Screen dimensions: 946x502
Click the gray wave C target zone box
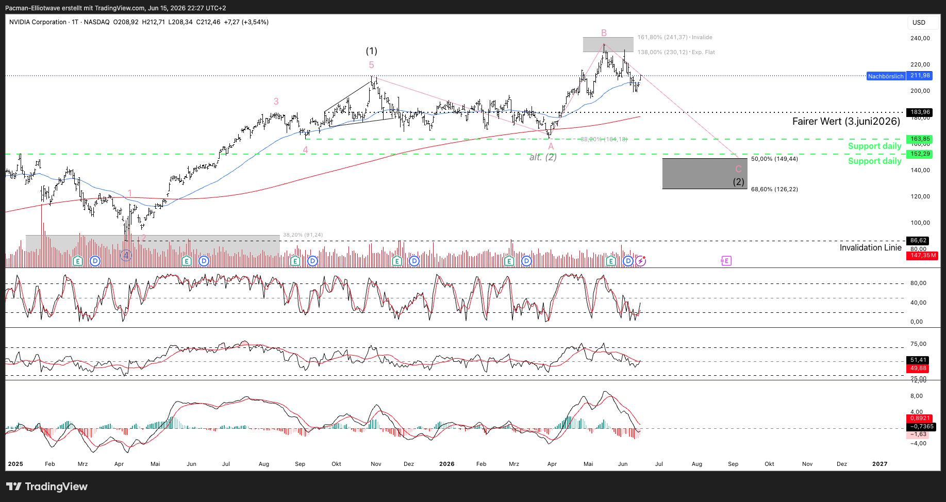[705, 174]
